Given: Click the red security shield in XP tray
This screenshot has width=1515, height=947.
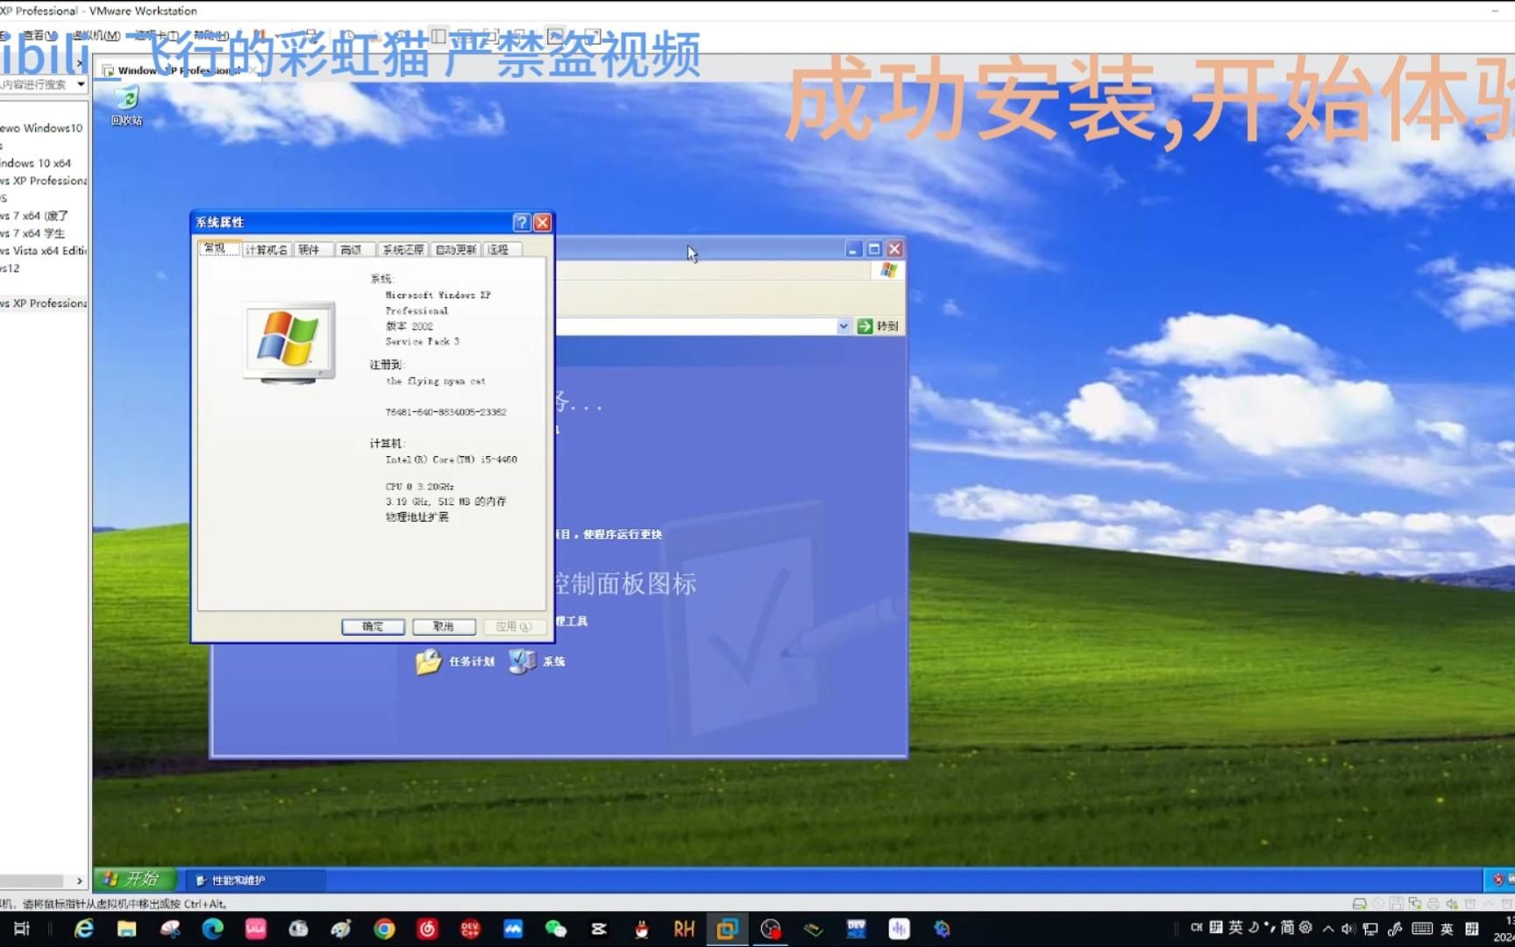Looking at the screenshot, I should [1498, 879].
